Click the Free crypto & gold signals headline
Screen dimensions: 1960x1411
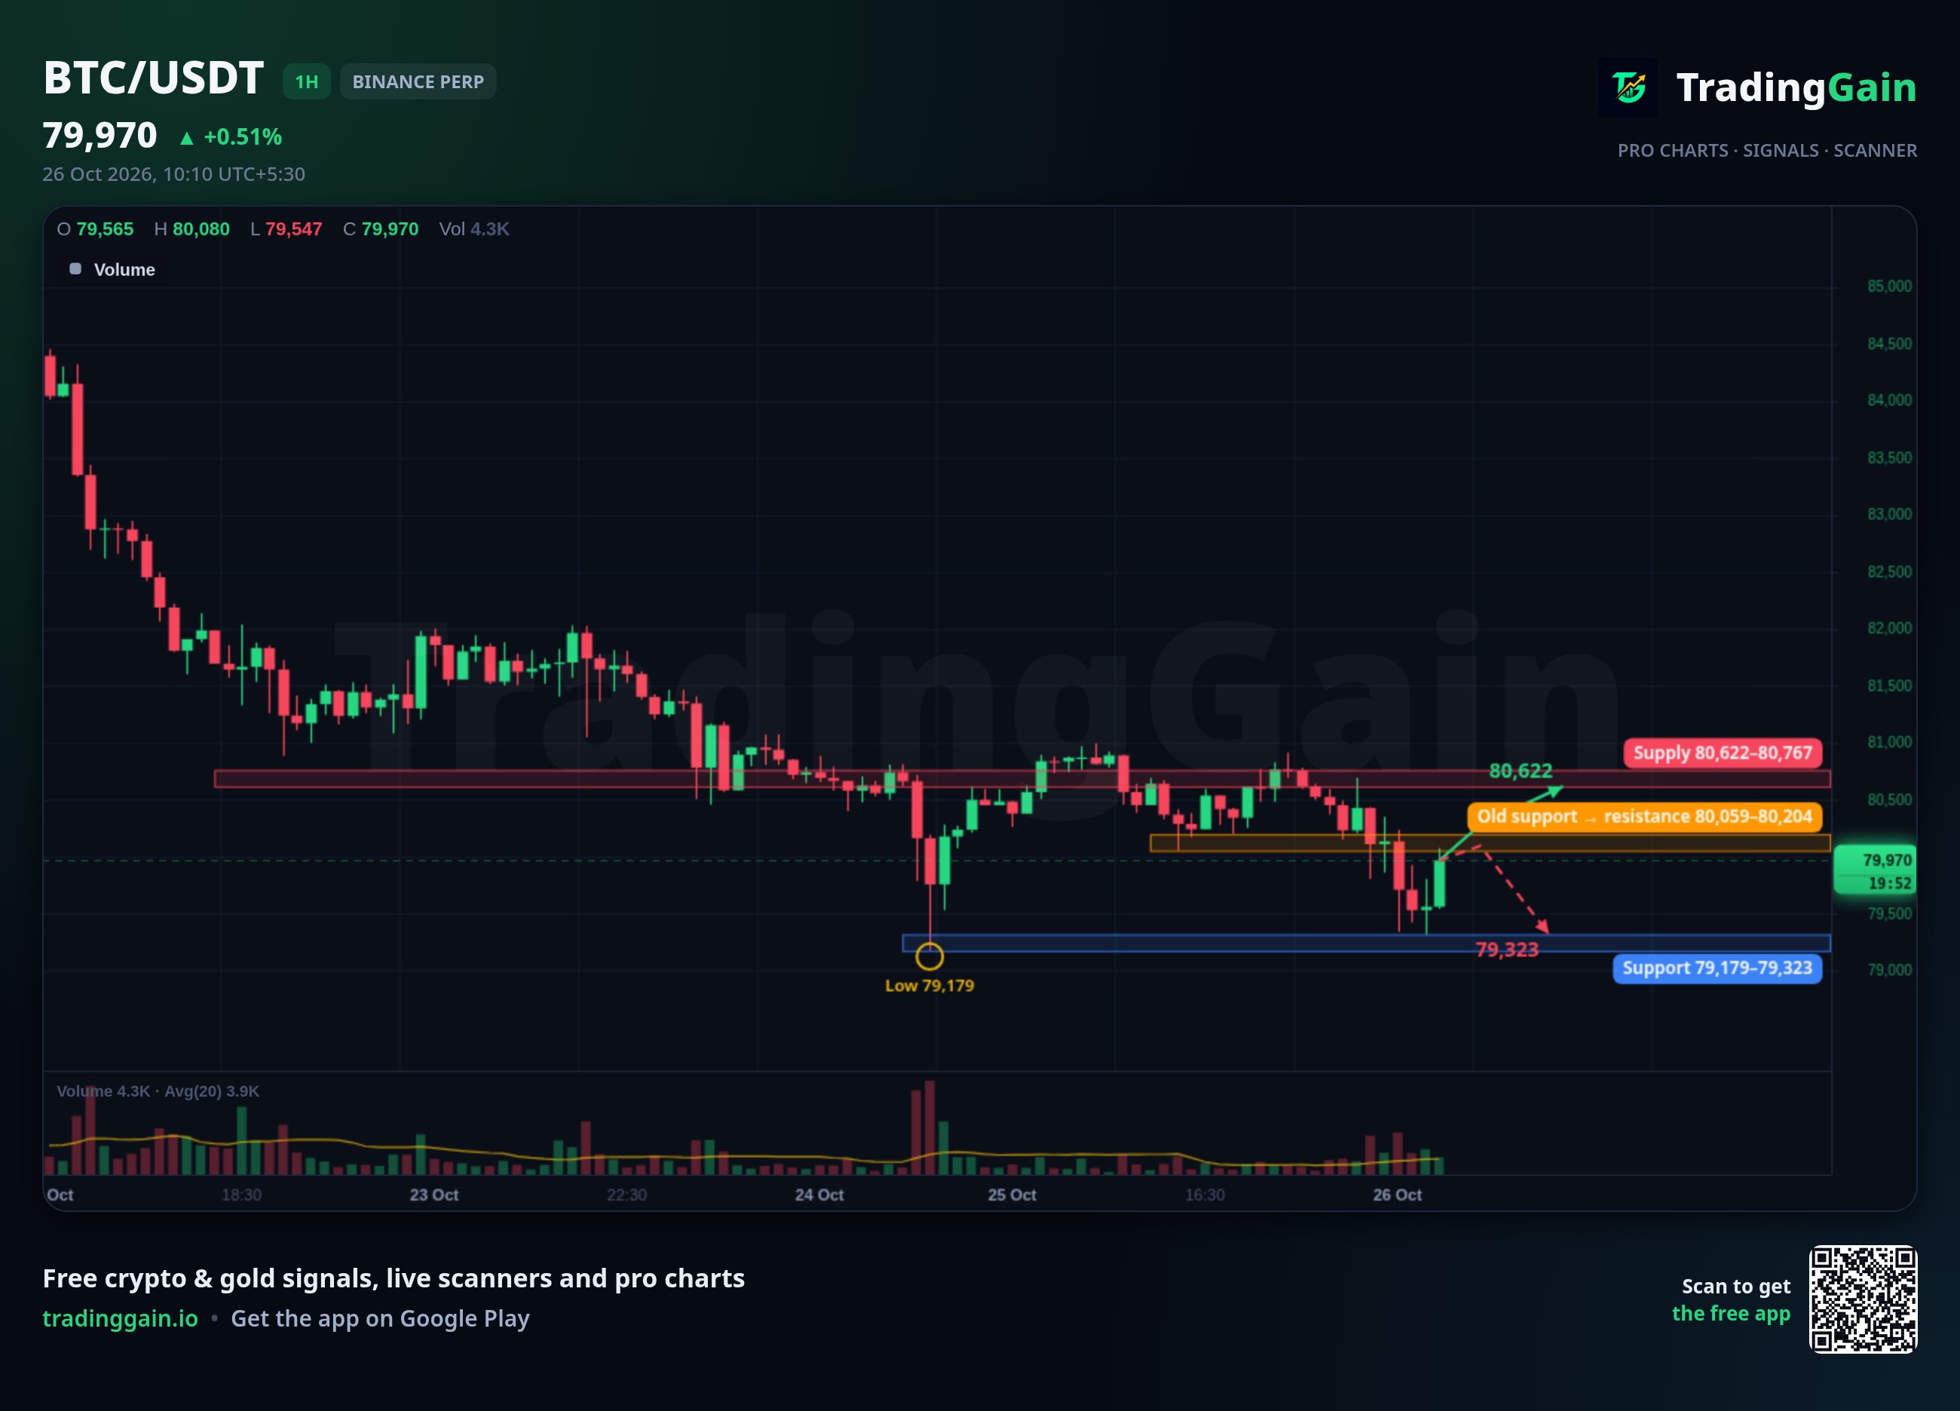(x=394, y=1278)
